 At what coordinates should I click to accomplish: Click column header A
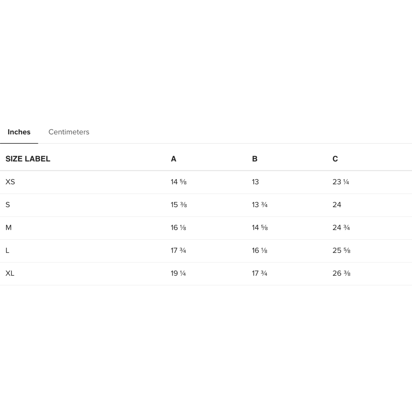pyautogui.click(x=173, y=159)
